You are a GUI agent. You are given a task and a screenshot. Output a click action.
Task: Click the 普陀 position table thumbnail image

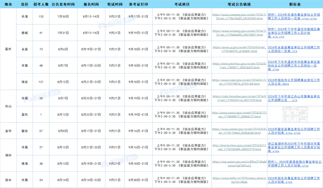295,114
